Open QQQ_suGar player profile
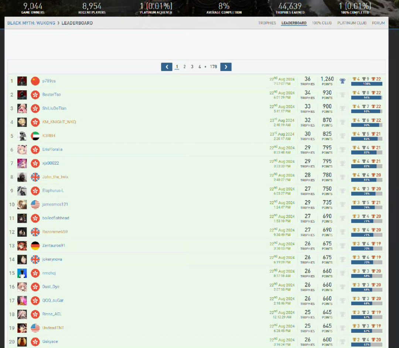399x348 pixels. point(53,300)
